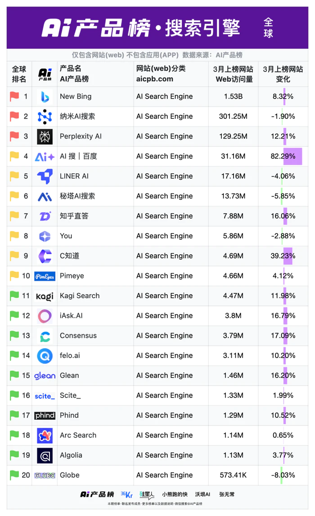Click the 301.25M visits value
This screenshot has width=315, height=516.
pos(234,117)
